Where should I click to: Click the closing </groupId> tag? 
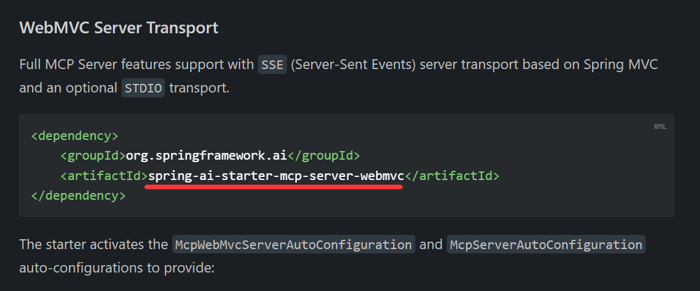(323, 155)
